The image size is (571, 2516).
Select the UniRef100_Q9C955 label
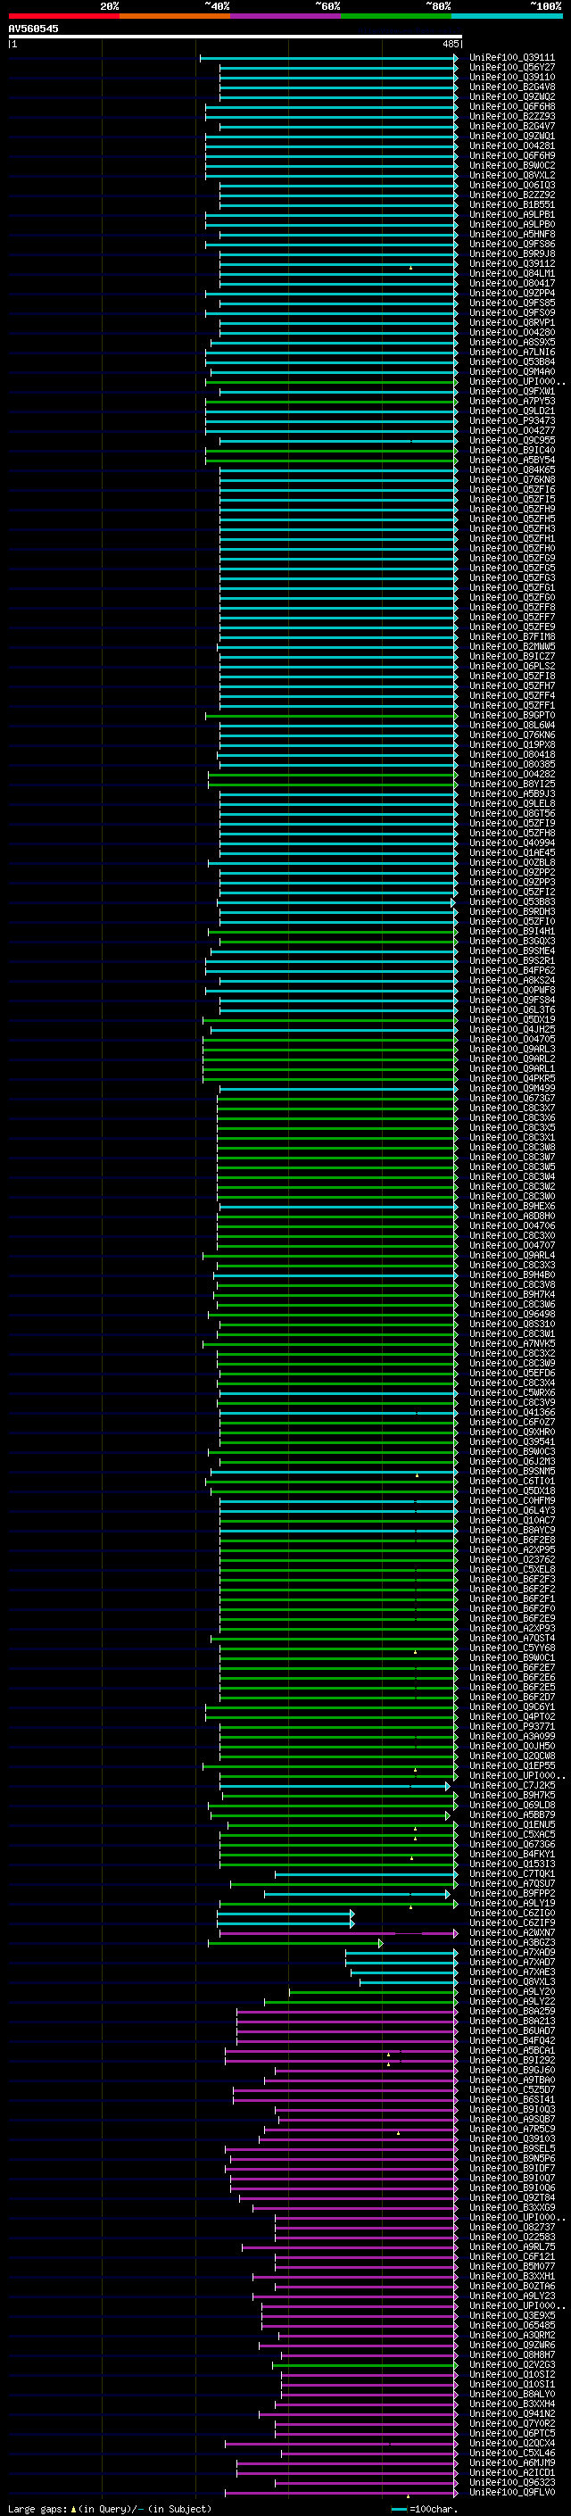coord(512,441)
